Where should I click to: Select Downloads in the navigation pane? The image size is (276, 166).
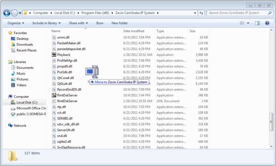tap(25, 45)
